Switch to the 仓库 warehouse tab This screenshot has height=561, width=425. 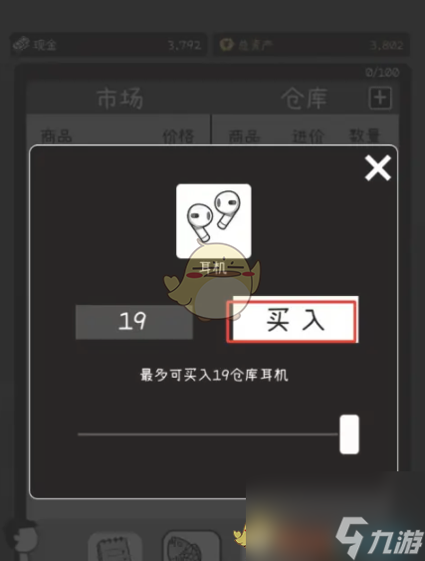pos(305,99)
